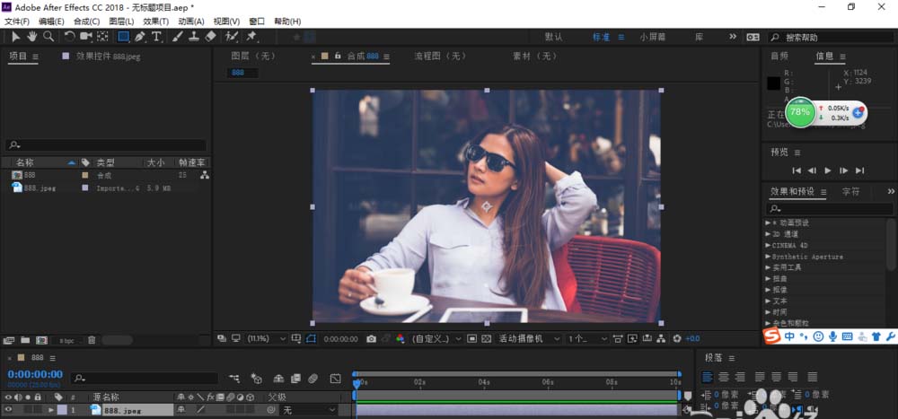Open the 效果(T) menu
The image size is (898, 419).
coord(155,22)
